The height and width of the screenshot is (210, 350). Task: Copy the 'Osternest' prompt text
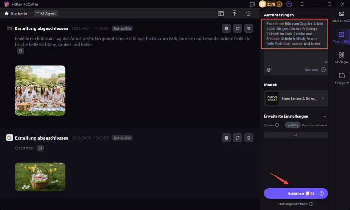point(41,148)
